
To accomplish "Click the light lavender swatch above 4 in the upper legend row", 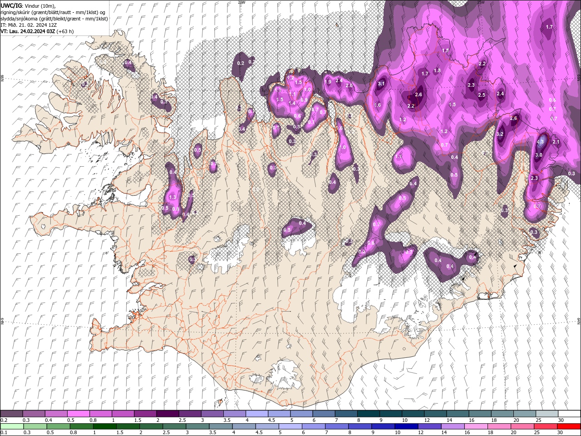I will (x=256, y=414).
